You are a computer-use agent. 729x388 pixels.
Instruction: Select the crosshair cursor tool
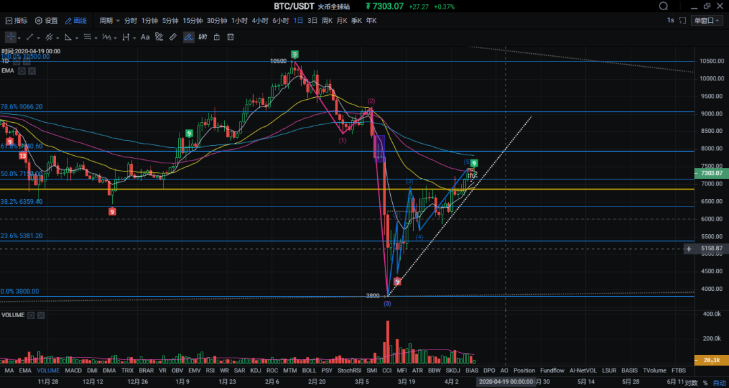click(11, 37)
